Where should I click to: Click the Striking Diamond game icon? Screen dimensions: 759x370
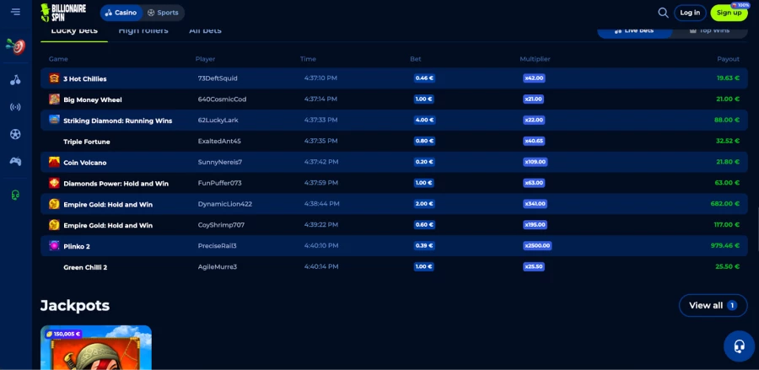coord(54,120)
